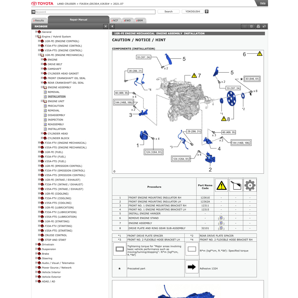Image resolution: width=298 pixels, height=298 pixels.
Task: Click the caution triangle next to number 7
Action: 194,76
